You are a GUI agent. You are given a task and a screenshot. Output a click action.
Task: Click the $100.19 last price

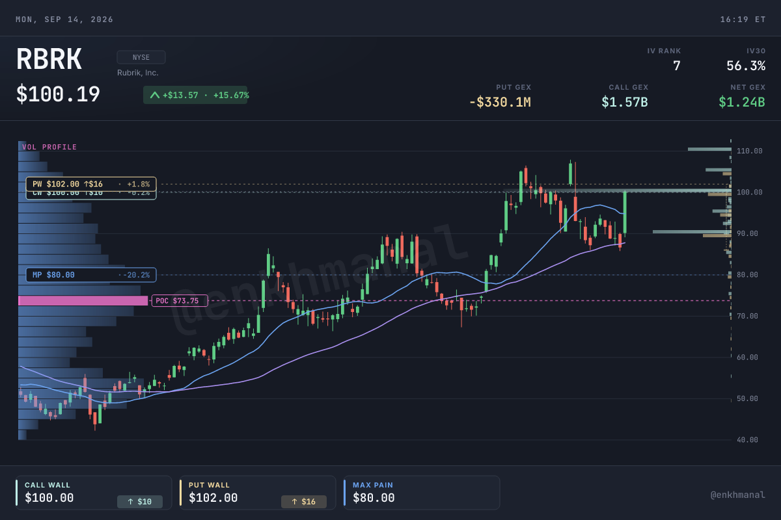[58, 95]
